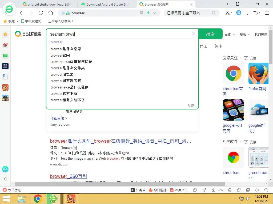Expand the 设置 settings dropdown
The height and width of the screenshot is (204, 273).
tap(230, 34)
